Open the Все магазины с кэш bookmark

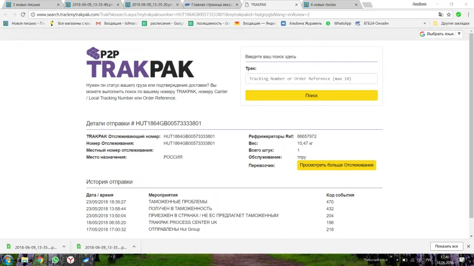tap(71, 23)
